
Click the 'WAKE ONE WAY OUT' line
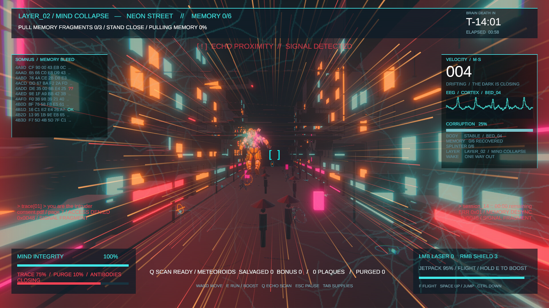point(470,157)
